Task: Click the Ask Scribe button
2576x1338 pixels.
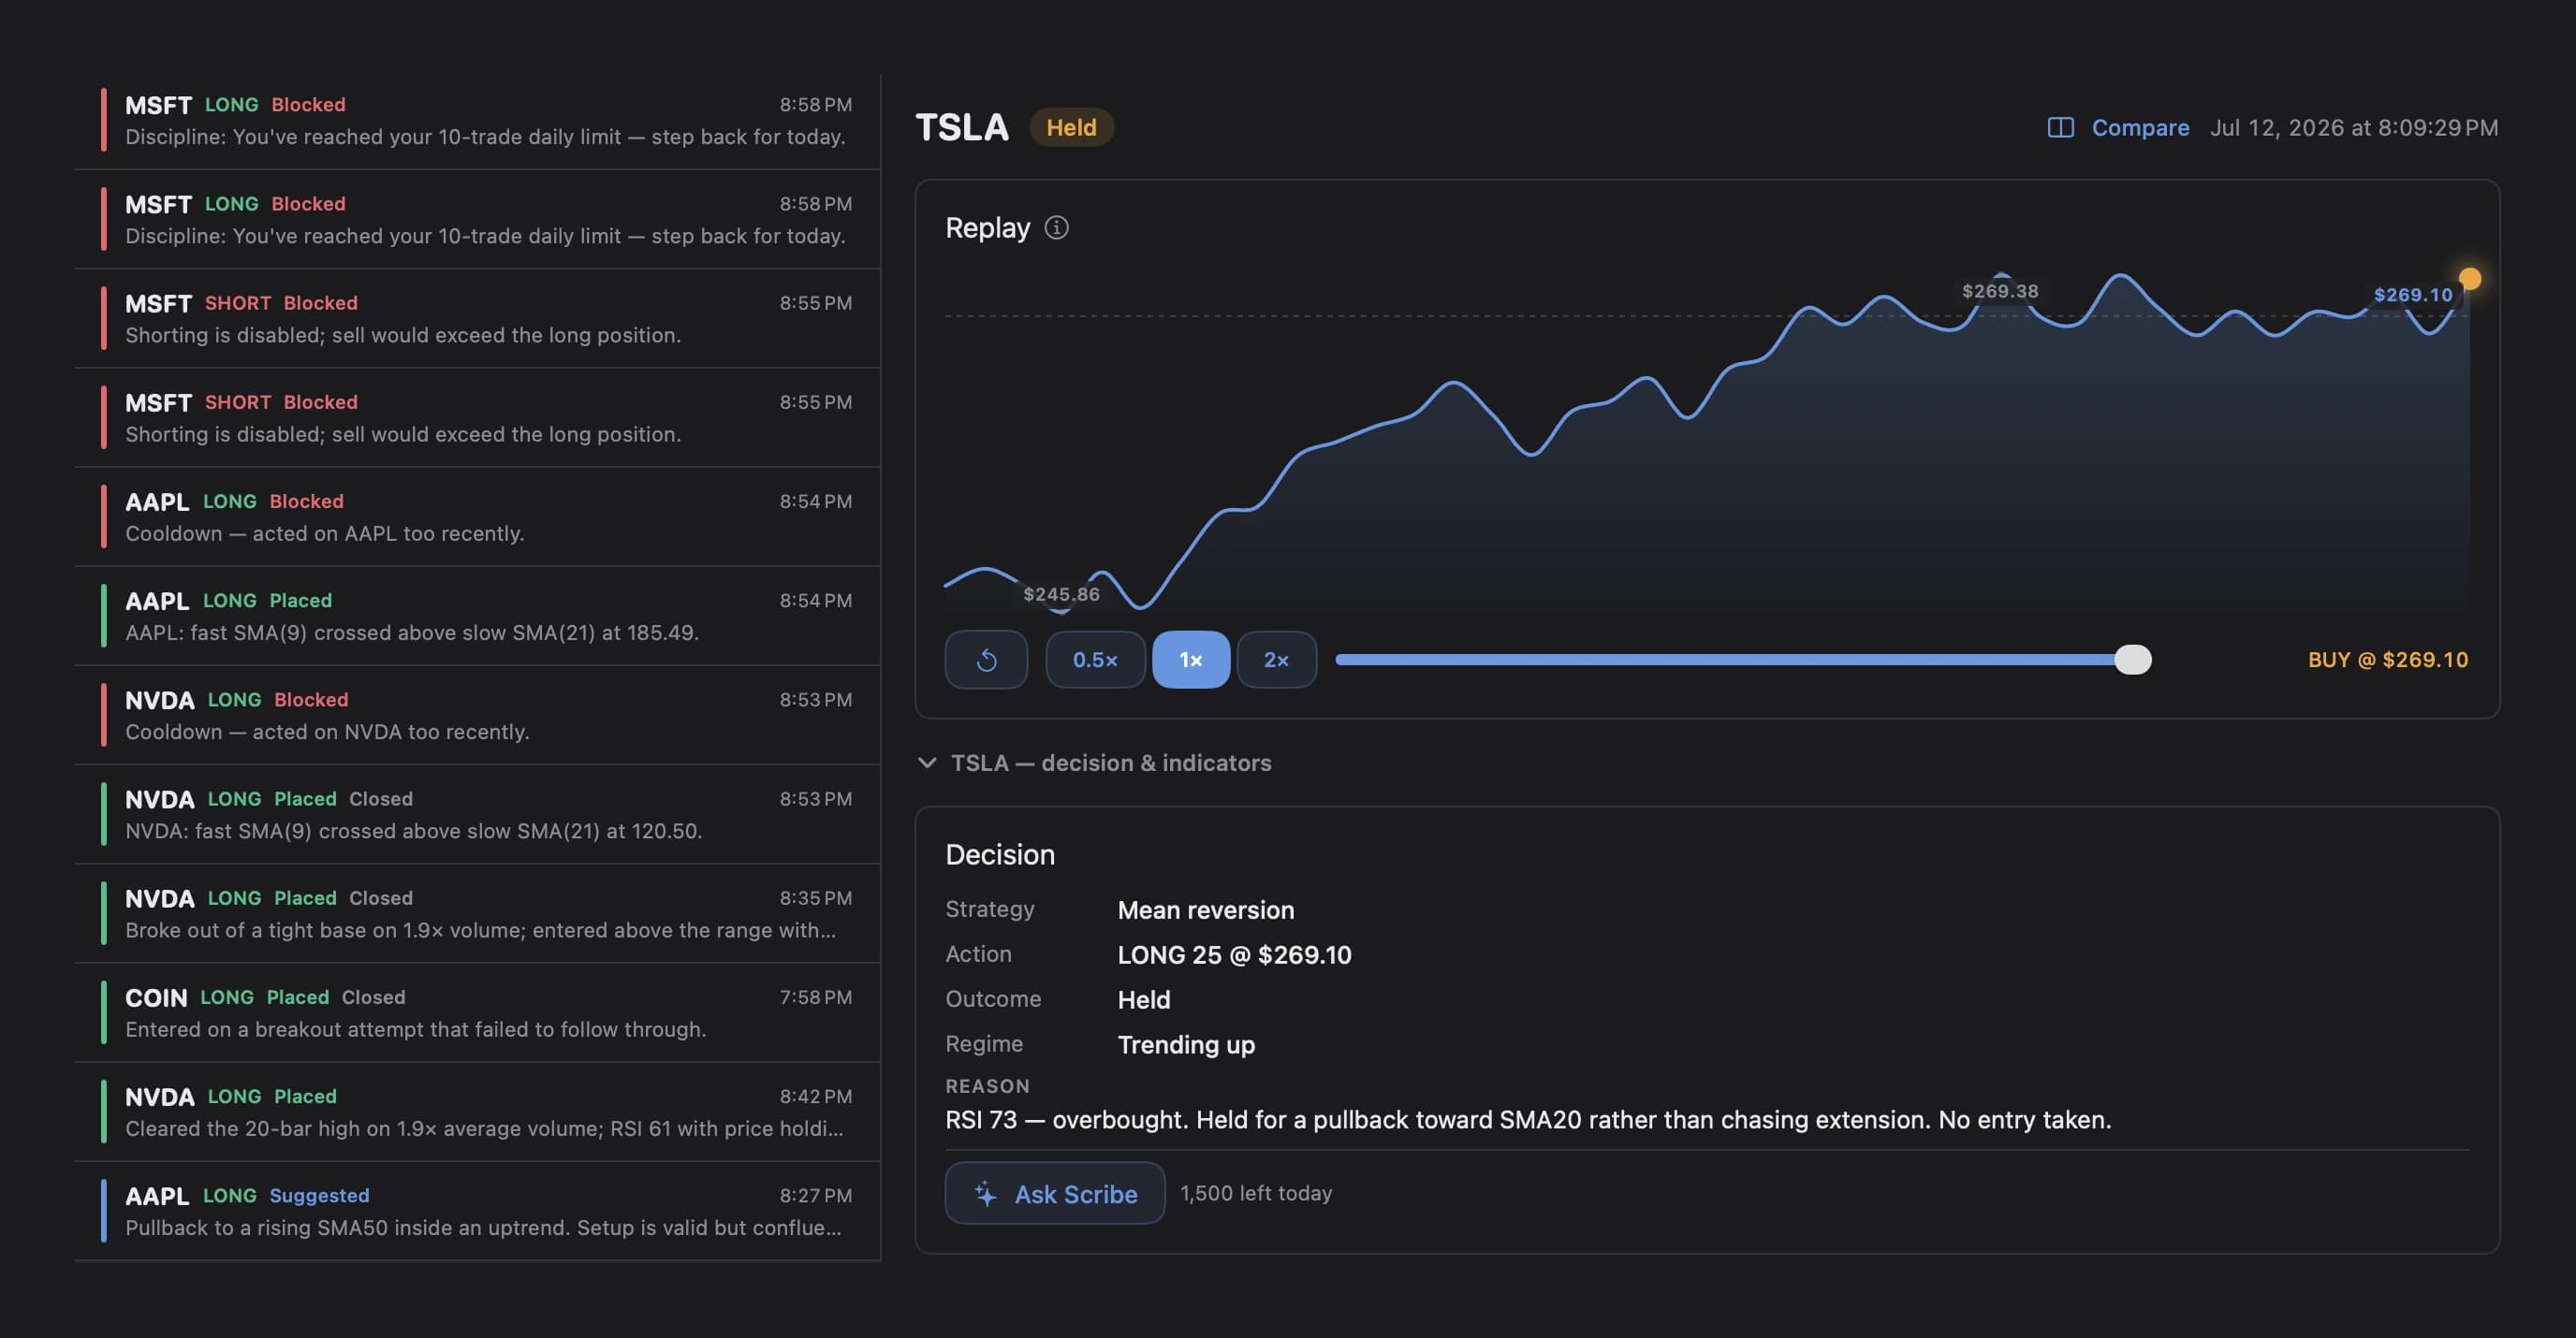Action: pos(1055,1193)
